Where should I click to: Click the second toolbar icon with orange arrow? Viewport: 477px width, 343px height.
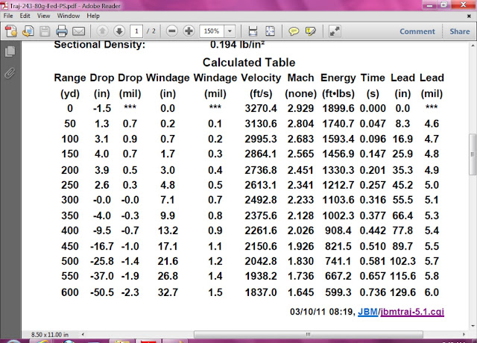point(28,31)
